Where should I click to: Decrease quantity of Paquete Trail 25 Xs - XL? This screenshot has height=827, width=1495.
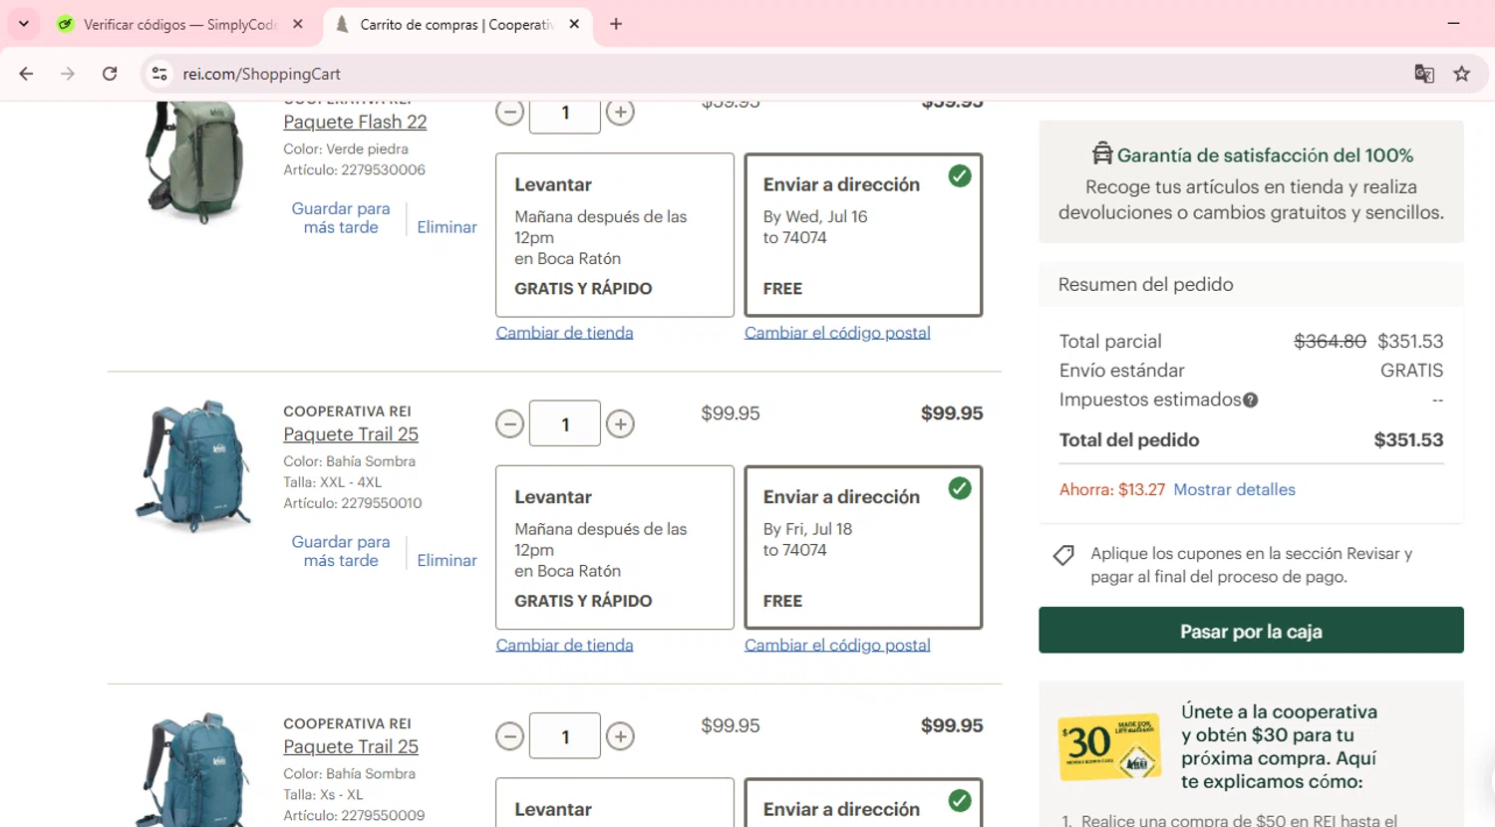click(x=509, y=736)
